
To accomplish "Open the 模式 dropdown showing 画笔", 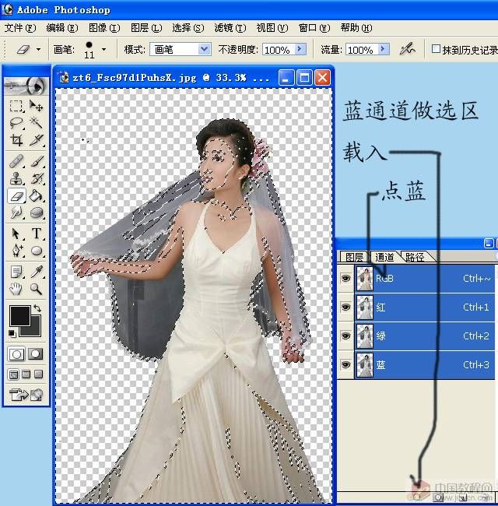I will [x=204, y=49].
